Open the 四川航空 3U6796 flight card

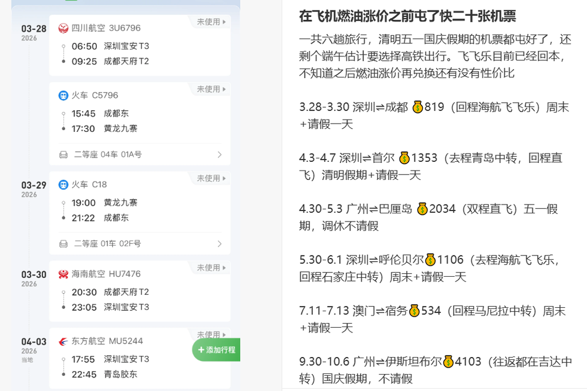click(x=140, y=45)
